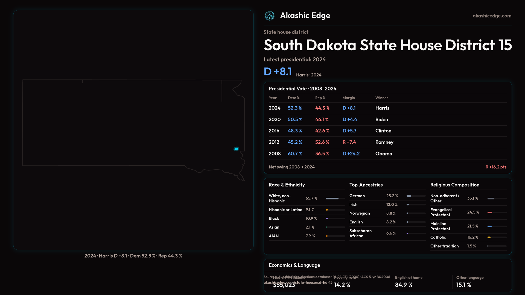This screenshot has width=525, height=295.
Task: Click the highlighted district marker on map
Action: point(236,149)
